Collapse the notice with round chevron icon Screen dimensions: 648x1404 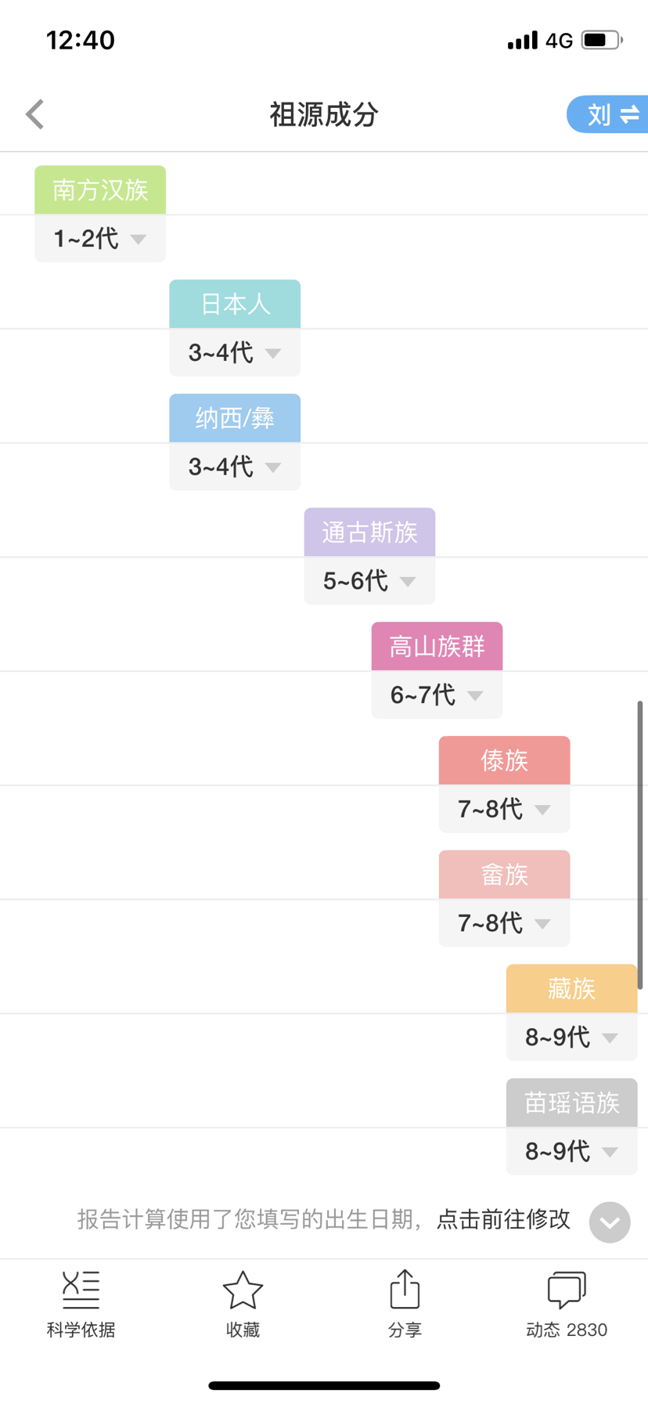point(610,1222)
